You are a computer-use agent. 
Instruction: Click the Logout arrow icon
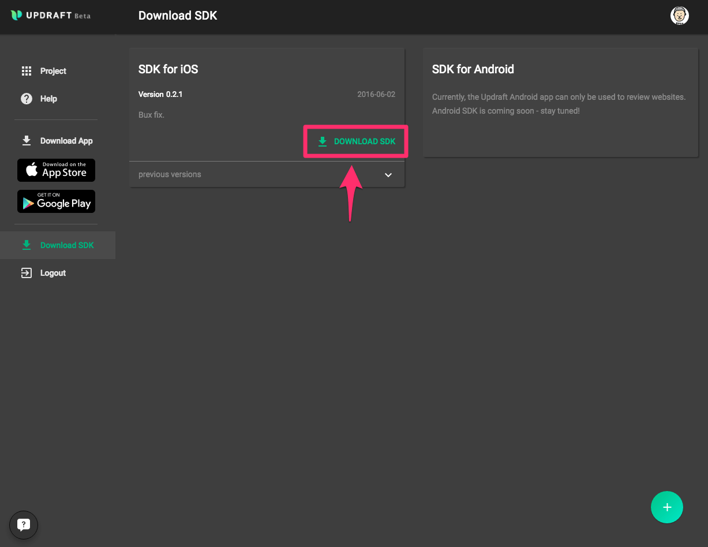tap(27, 272)
